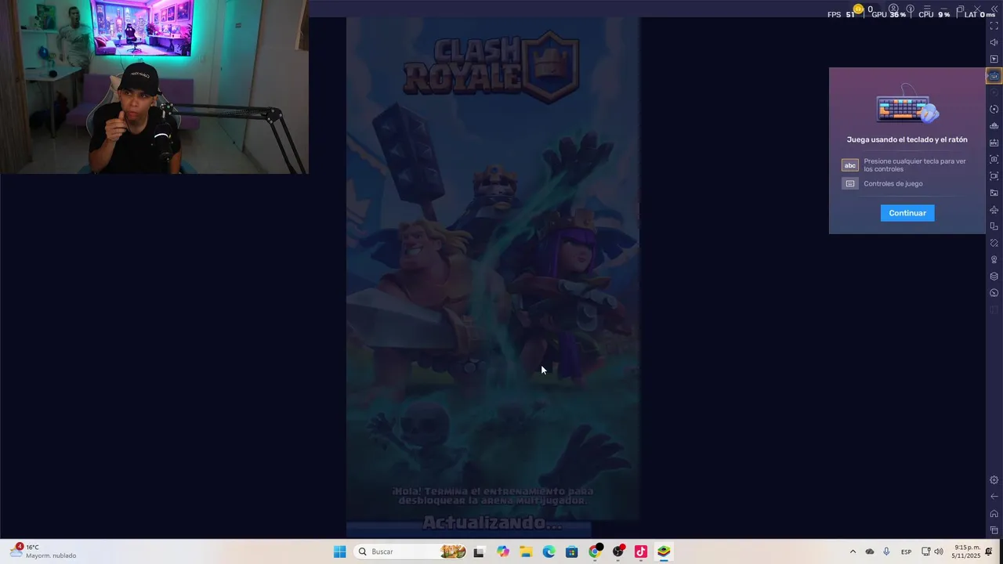The width and height of the screenshot is (1003, 564).
Task: Open the media folder icon in sidebar
Action: pos(994,193)
